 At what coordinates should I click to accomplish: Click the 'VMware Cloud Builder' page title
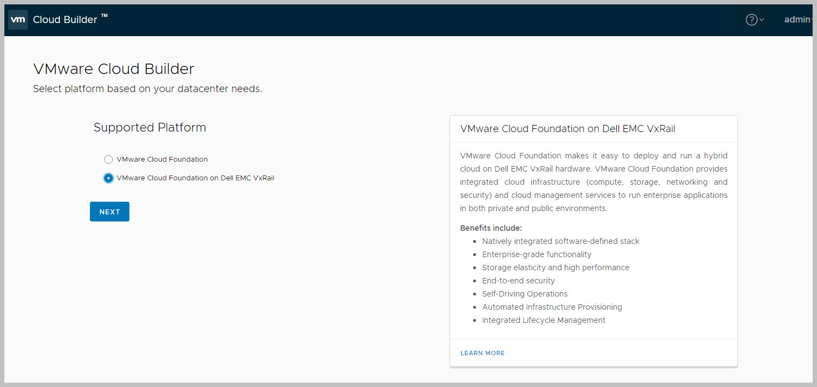point(114,69)
